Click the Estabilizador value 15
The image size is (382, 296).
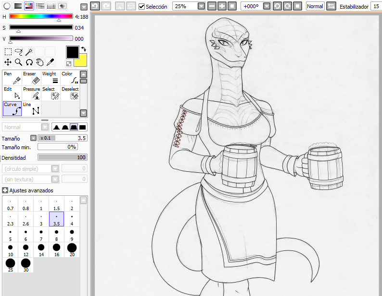[376, 6]
